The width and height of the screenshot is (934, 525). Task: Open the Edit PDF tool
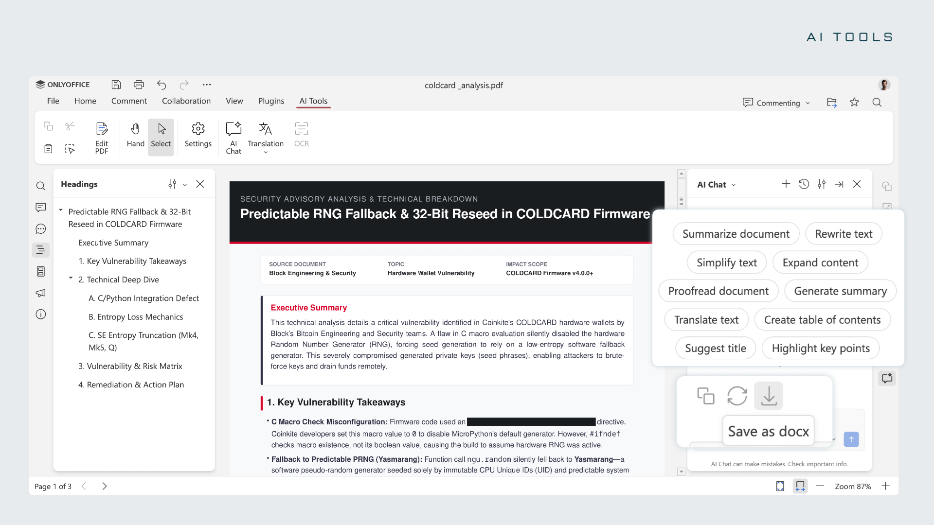(102, 138)
